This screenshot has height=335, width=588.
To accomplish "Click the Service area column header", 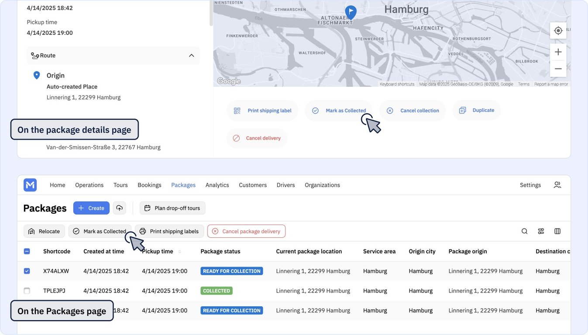I will pyautogui.click(x=379, y=251).
